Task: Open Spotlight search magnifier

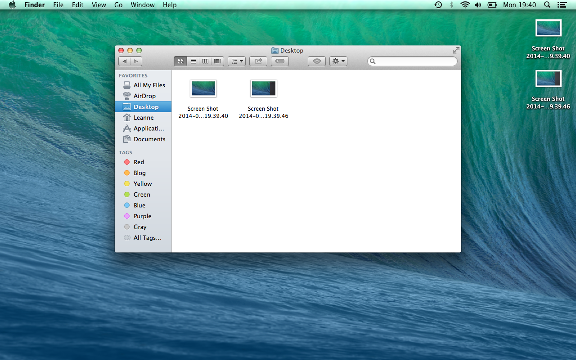Action: click(x=547, y=5)
